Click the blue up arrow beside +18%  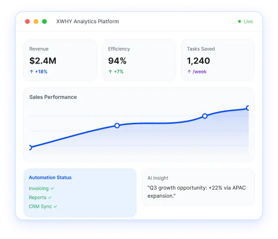(32, 72)
